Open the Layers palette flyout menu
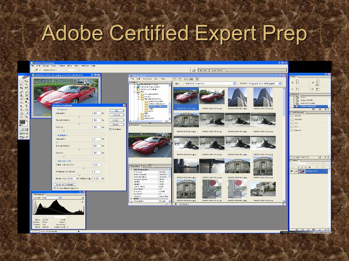Screen dimensions: 349x261 (329, 160)
